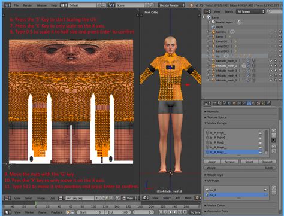This screenshot has width=284, height=216.
Task: Select the Camera object in outliner
Action: pos(221,32)
